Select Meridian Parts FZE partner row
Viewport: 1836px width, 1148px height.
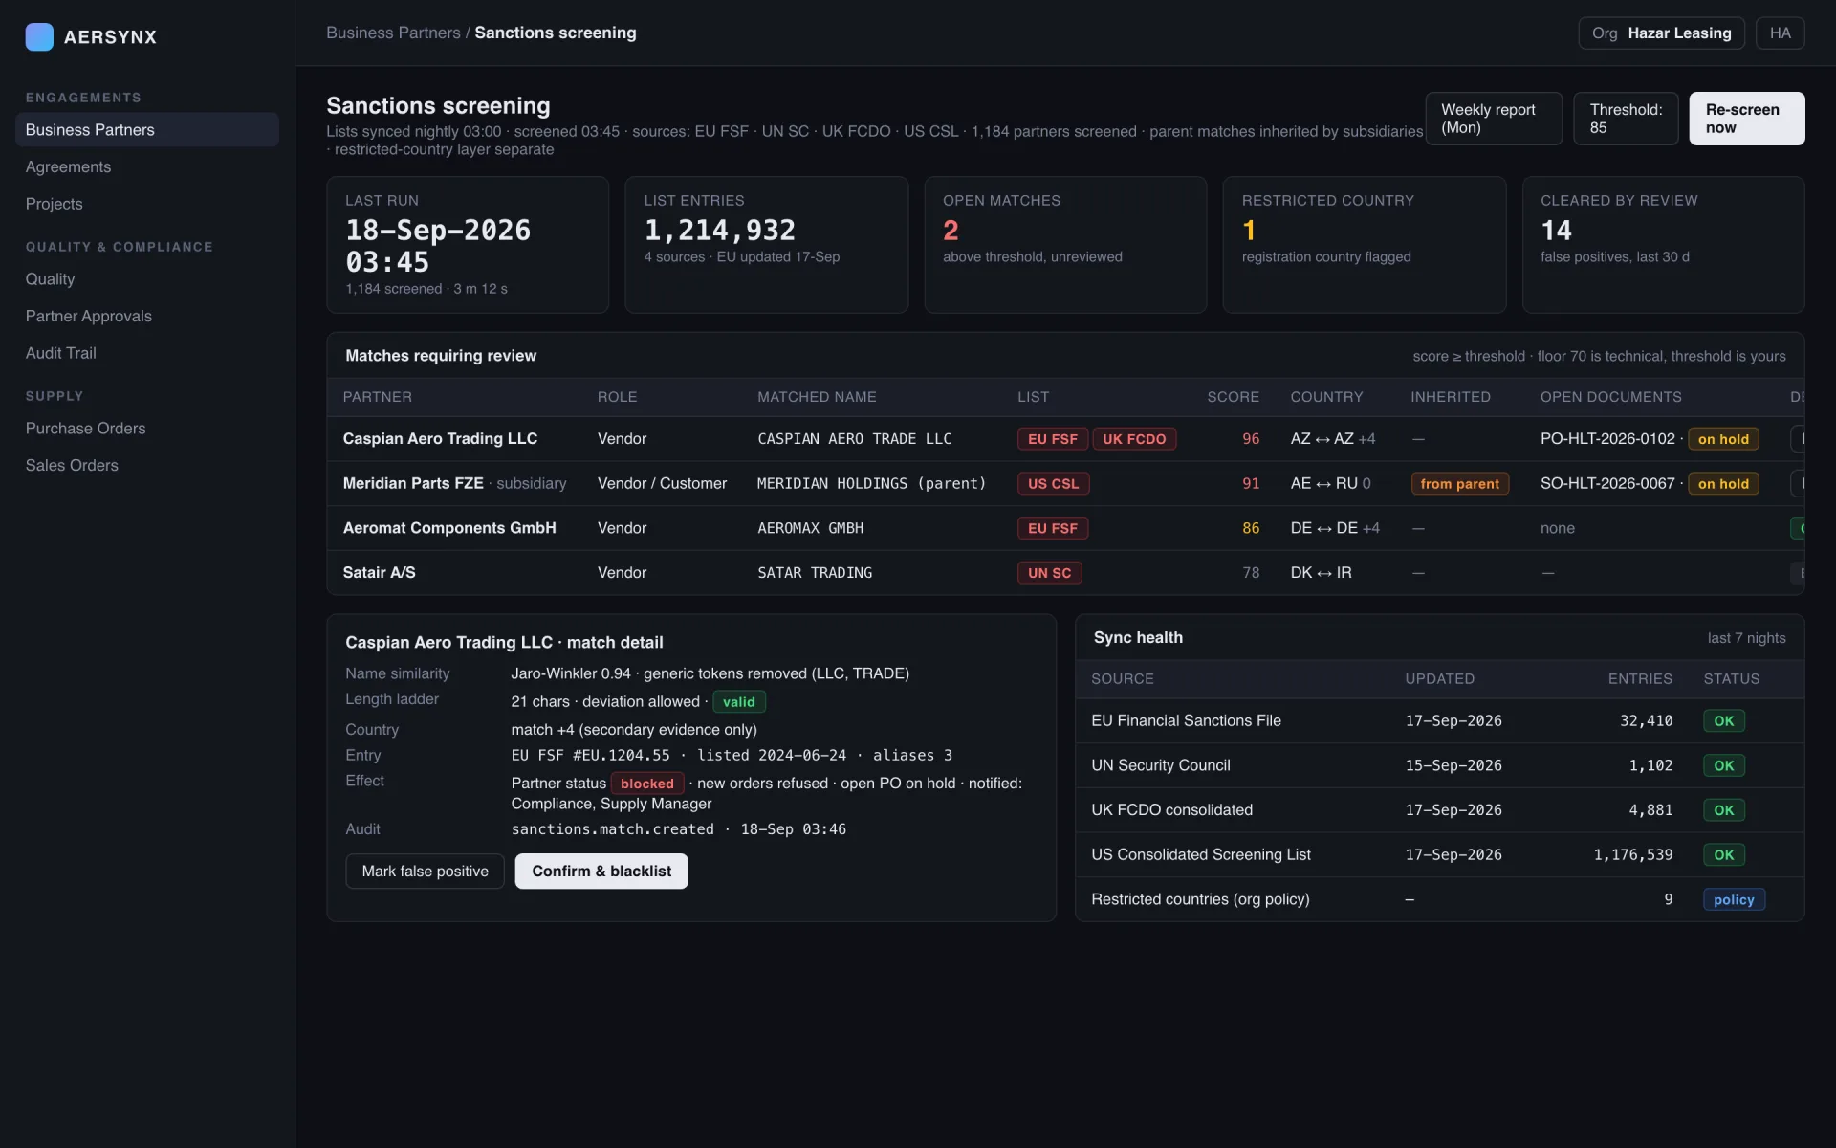1065,483
